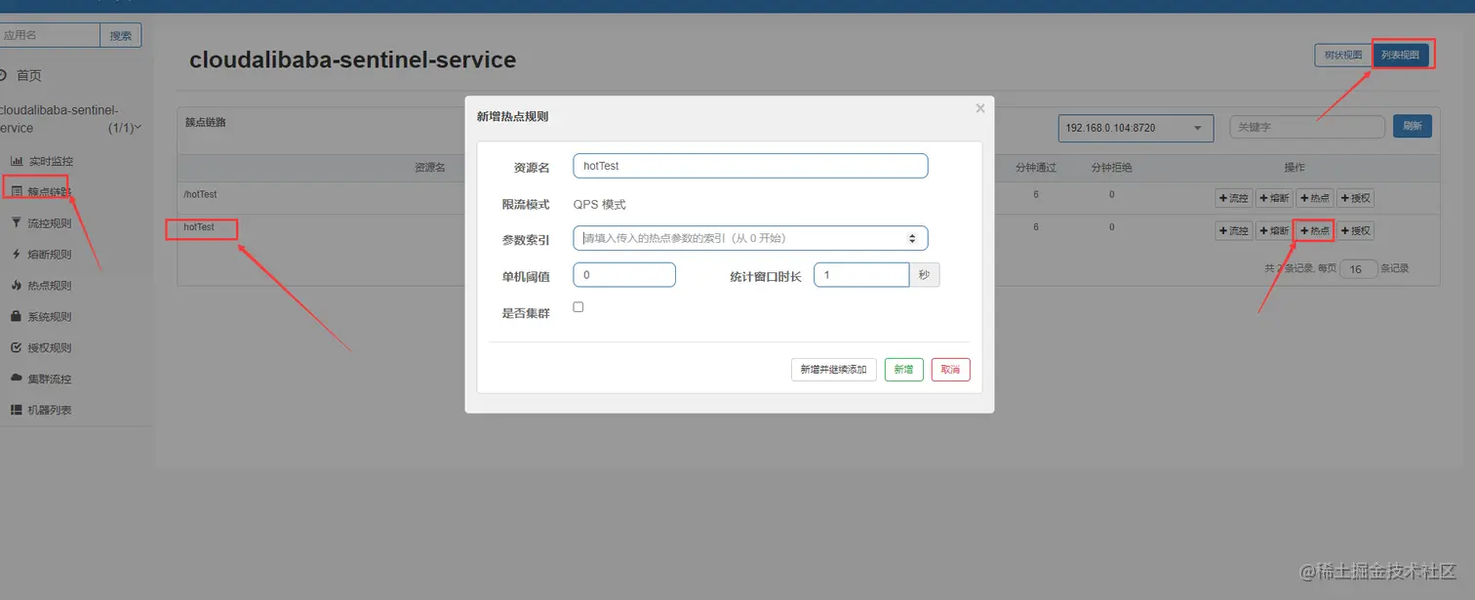Open the 参数索引 spinner field
Screen dimensions: 1475x600
(x=750, y=238)
